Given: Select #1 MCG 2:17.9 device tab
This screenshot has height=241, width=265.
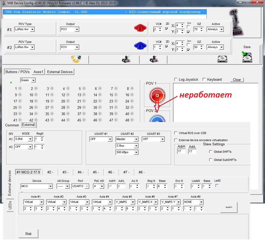Looking at the screenshot, I should 28,172.
